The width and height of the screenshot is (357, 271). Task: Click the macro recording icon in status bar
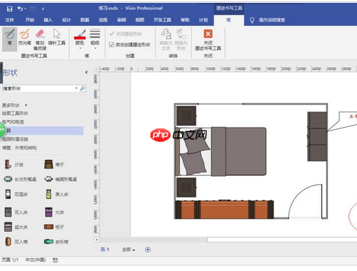pyautogui.click(x=55, y=260)
